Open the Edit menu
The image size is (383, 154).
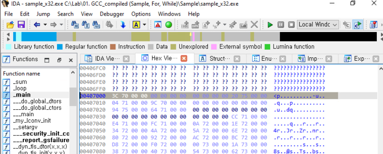(25, 14)
